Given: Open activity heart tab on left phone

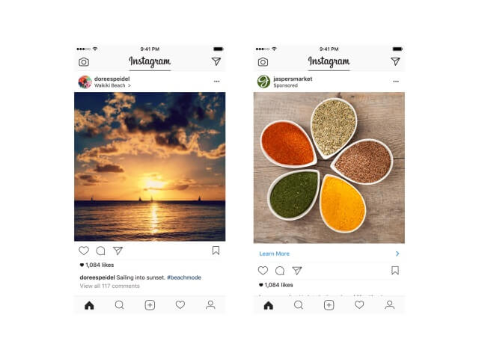Looking at the screenshot, I should (180, 304).
